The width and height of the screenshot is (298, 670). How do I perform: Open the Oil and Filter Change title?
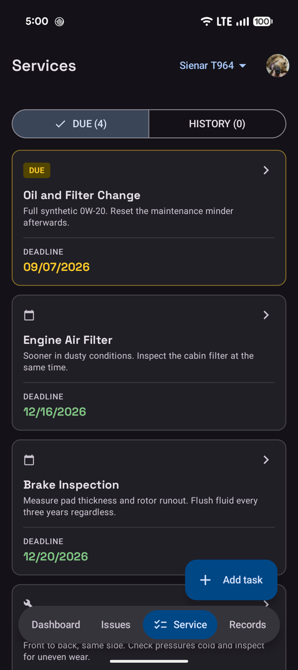(82, 195)
